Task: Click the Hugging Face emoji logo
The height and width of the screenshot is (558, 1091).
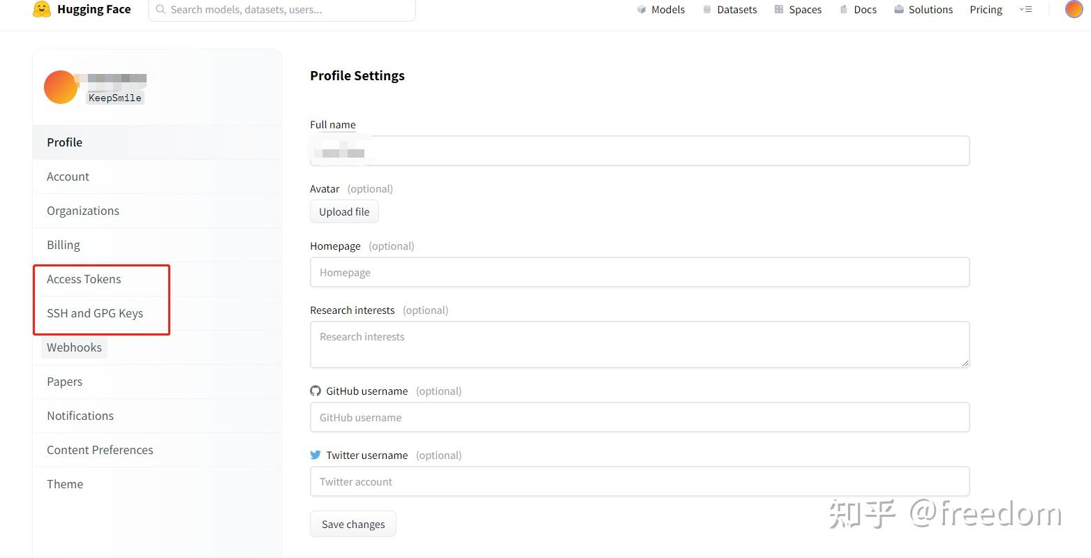Action: (x=42, y=9)
